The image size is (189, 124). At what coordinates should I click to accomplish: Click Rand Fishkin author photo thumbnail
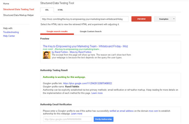47,55
